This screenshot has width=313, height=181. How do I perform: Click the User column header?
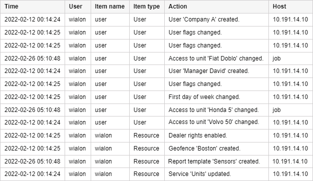pyautogui.click(x=78, y=6)
